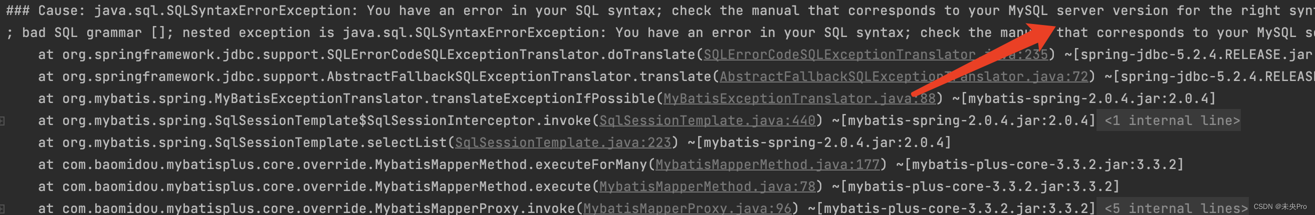Open AbstractFallbackSQLExceptionTranslator.java:72 link

(904, 77)
